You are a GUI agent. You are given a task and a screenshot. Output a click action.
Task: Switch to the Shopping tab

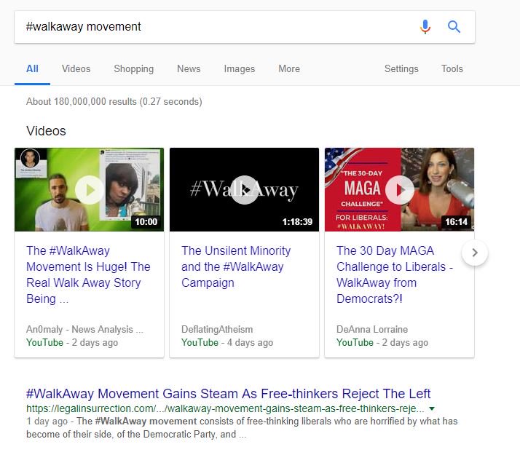click(x=134, y=68)
